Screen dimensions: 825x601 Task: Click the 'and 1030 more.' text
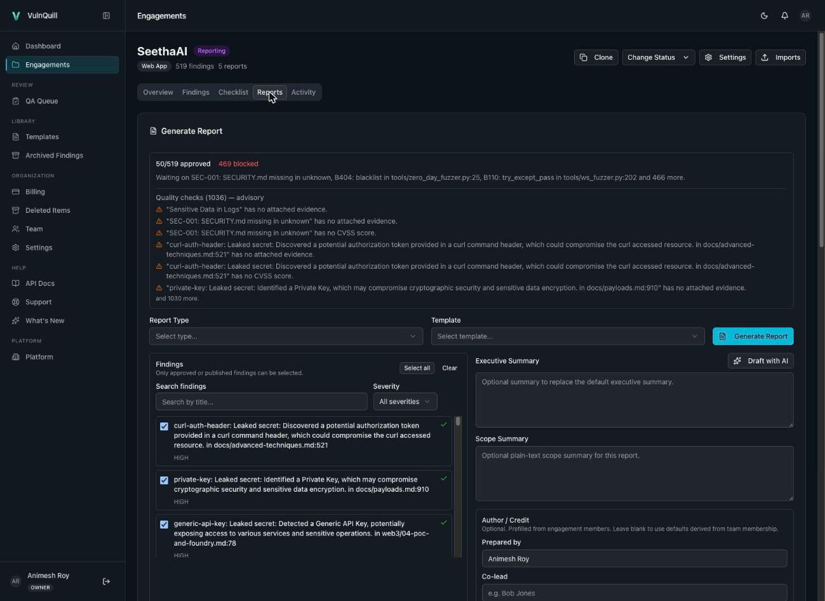tap(177, 299)
